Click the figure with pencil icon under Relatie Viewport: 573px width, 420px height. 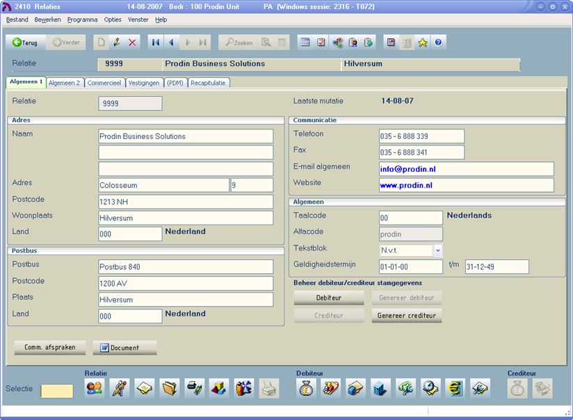[x=120, y=388]
